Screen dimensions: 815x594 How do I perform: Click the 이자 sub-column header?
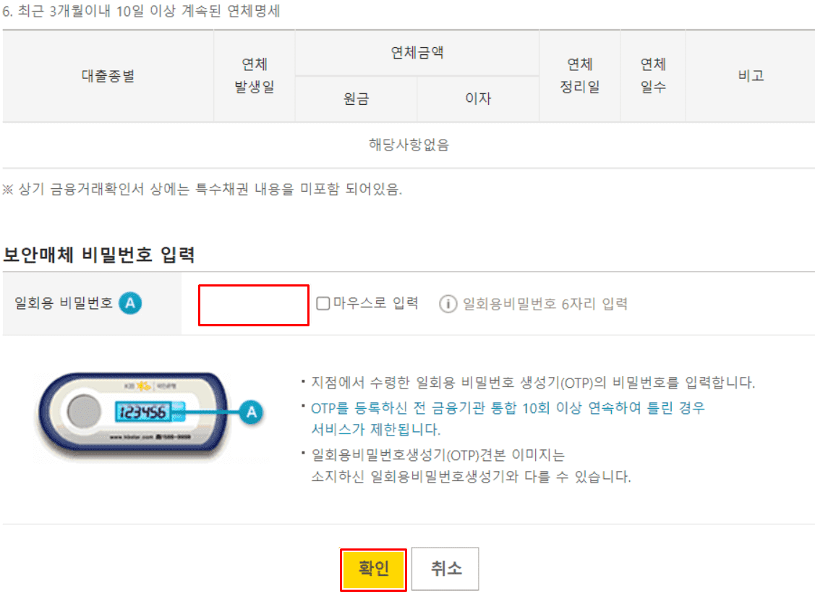[478, 99]
